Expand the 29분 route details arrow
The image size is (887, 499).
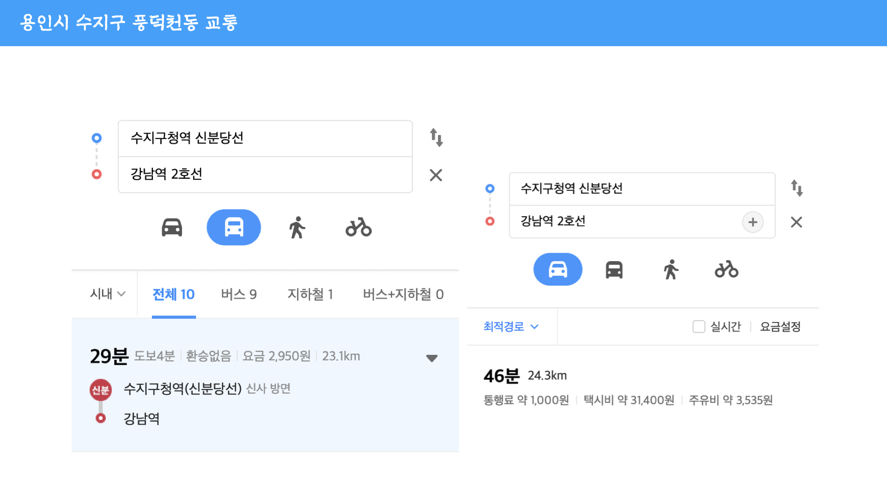point(431,358)
